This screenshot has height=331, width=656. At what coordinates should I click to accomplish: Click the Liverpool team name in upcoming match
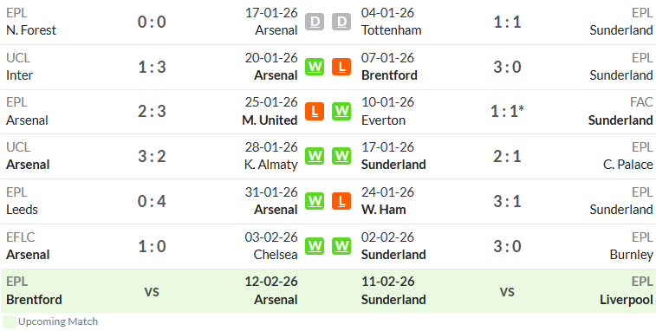click(x=627, y=300)
